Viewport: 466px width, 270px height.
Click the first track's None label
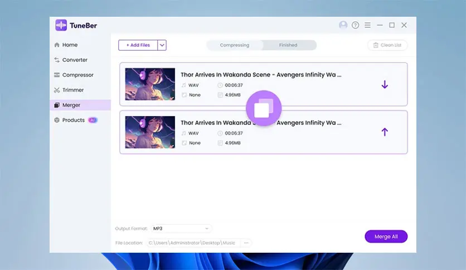[195, 95]
